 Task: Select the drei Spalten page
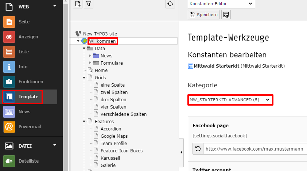[113, 99]
